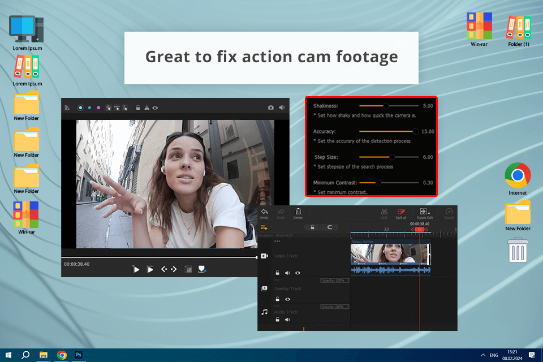Click the Undo button in timeline toolbar
Image resolution: width=543 pixels, height=362 pixels.
point(264,213)
